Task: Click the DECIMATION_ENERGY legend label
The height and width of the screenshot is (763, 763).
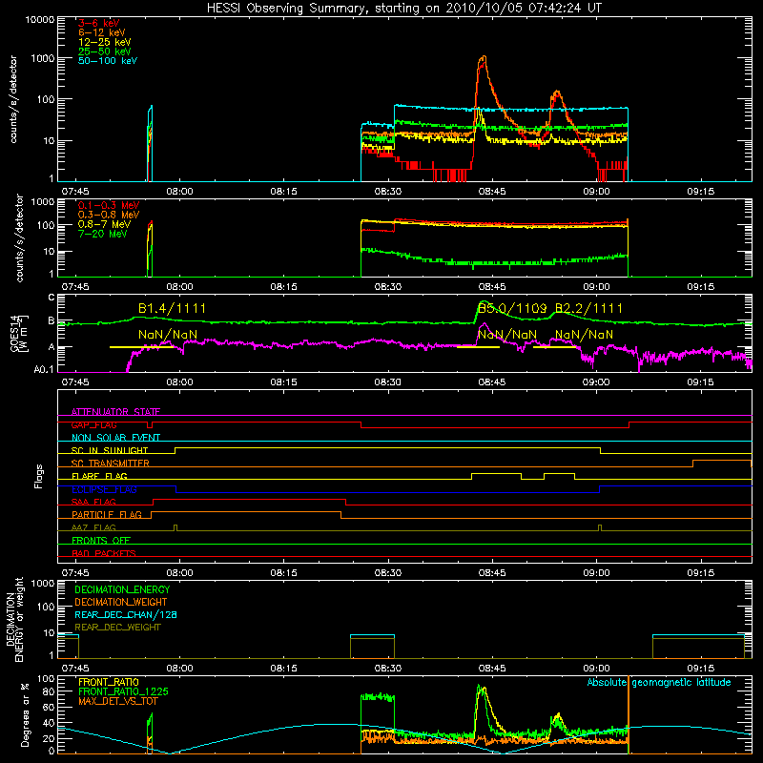Action: [x=122, y=589]
